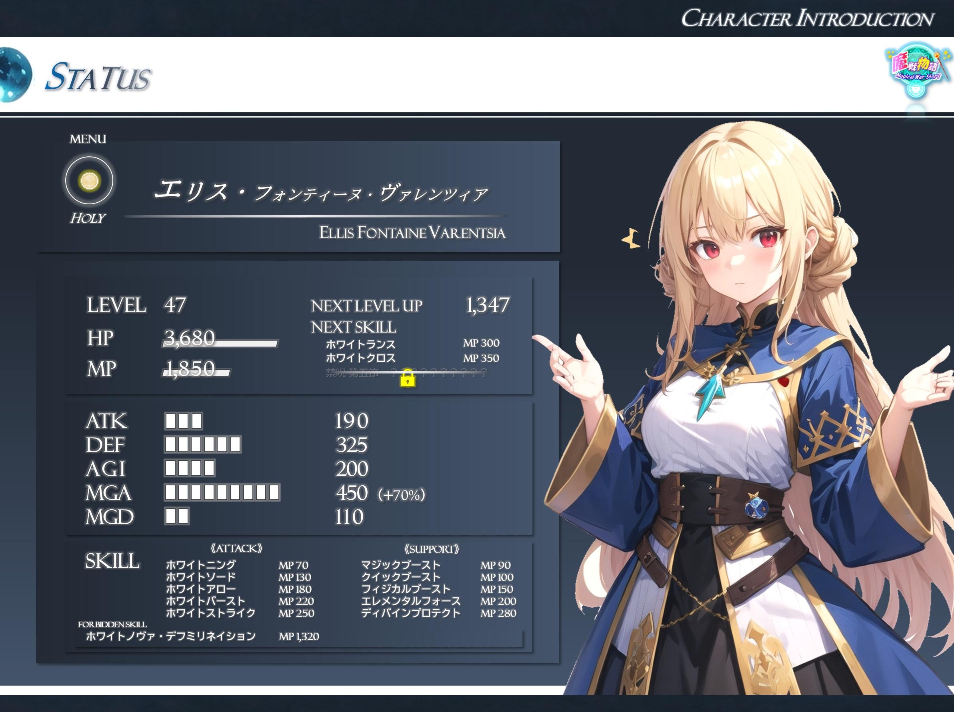Click the blue crystal orb beside Status
The height and width of the screenshot is (712, 954).
pyautogui.click(x=15, y=75)
